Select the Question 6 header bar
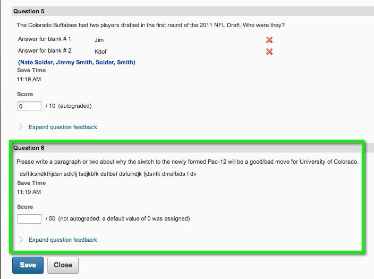This screenshot has width=374, height=279. [x=187, y=148]
